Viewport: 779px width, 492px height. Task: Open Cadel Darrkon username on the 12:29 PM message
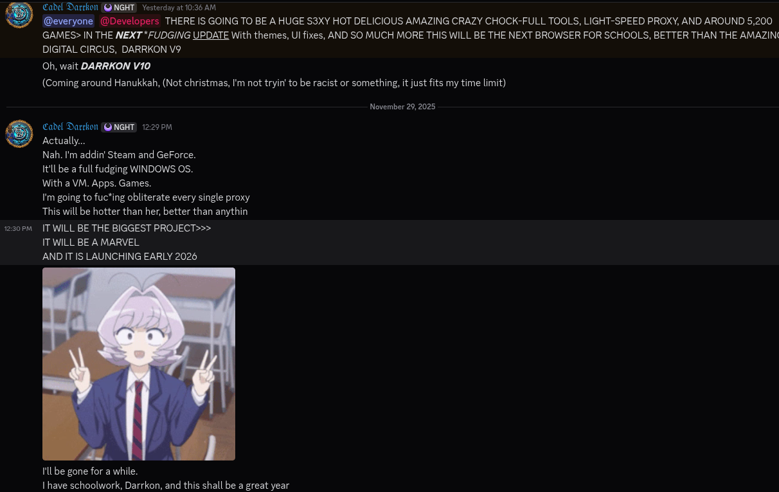70,127
